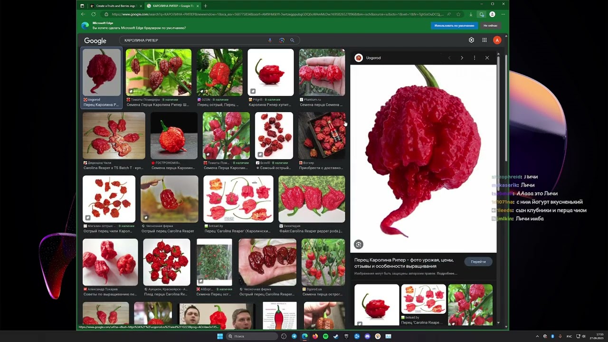
Task: Open Spotify from the taskbar
Action: (x=325, y=336)
